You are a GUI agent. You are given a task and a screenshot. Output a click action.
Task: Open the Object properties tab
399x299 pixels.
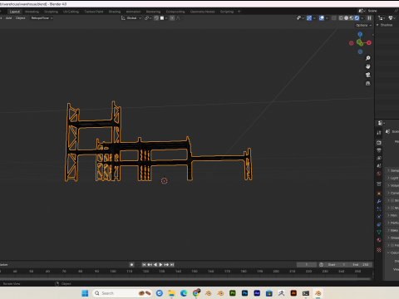[379, 194]
